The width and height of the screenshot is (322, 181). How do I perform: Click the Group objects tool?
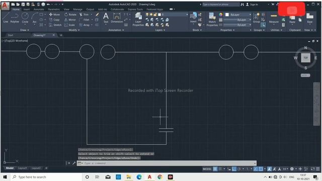tap(256, 18)
